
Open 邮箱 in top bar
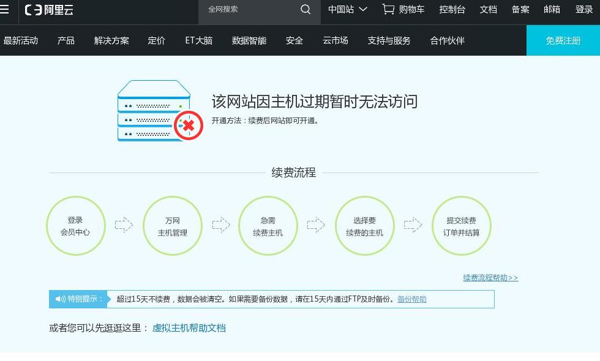[552, 9]
